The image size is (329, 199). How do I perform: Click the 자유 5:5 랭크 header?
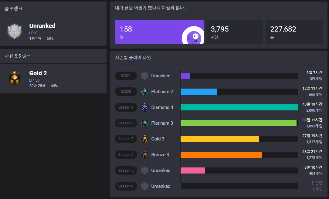[x=18, y=56]
